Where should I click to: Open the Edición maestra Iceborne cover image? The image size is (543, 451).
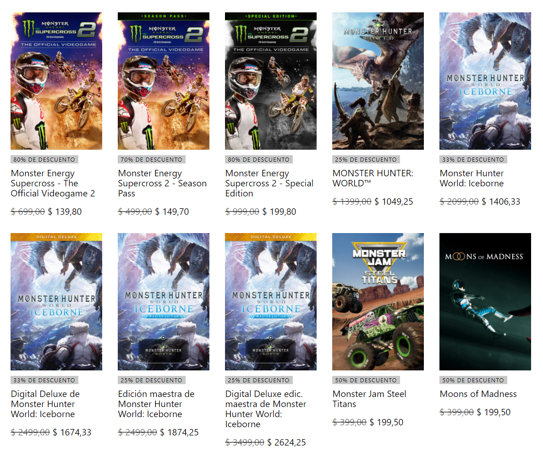click(x=164, y=301)
